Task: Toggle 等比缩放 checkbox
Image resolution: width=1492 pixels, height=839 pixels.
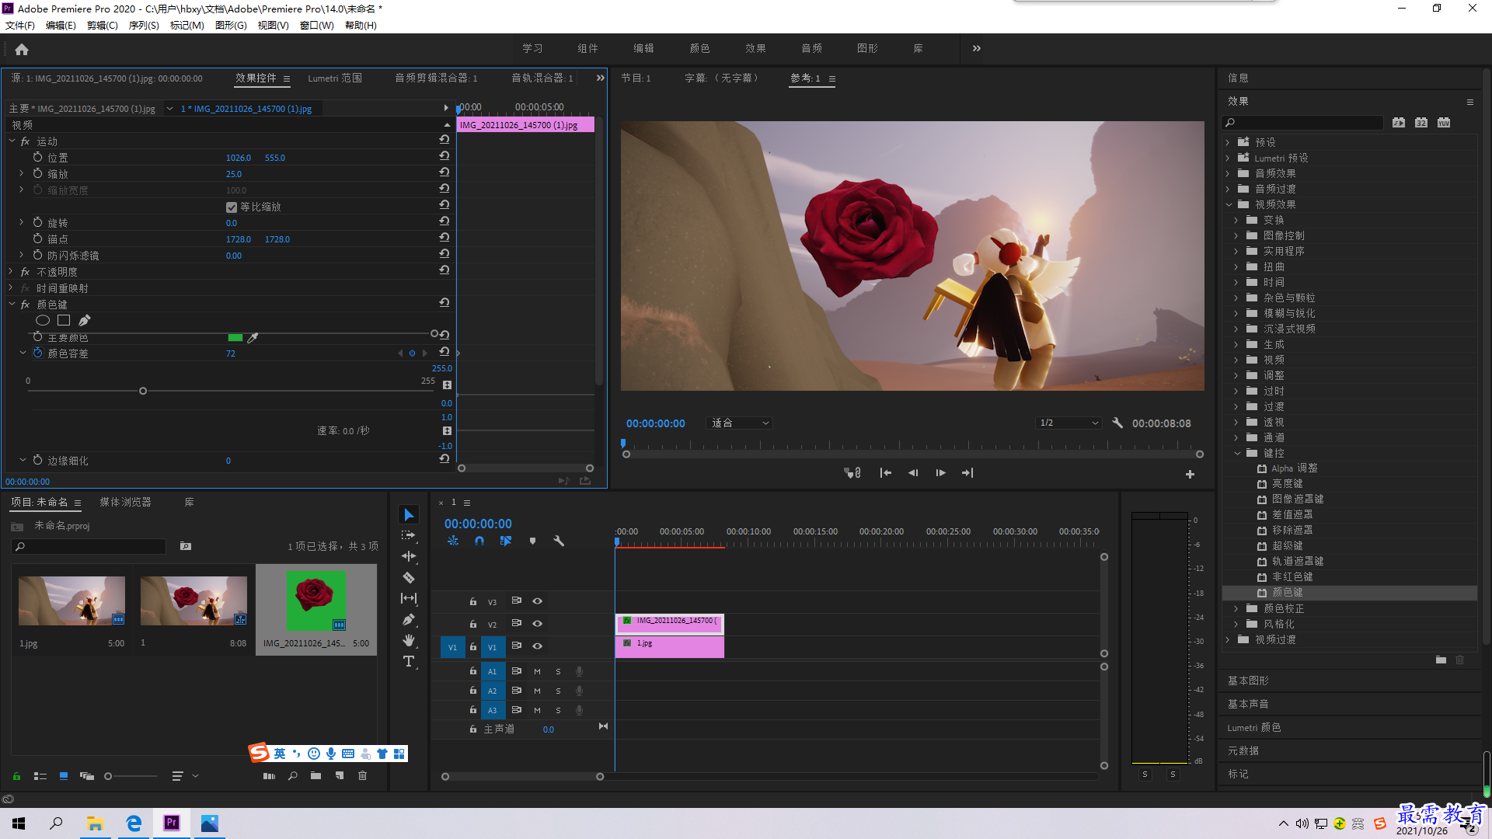Action: click(231, 207)
